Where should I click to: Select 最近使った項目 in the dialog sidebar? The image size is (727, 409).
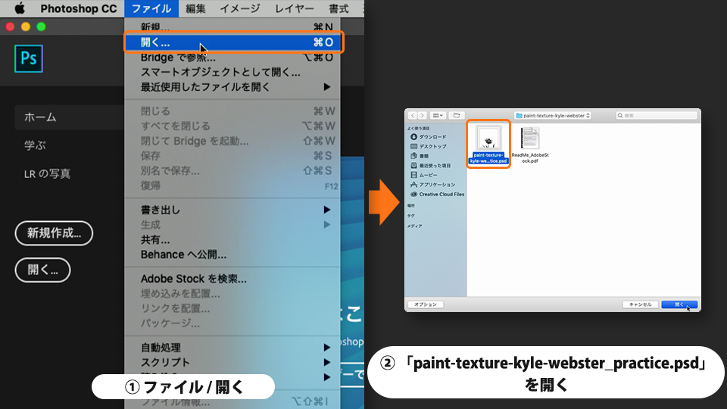(430, 166)
